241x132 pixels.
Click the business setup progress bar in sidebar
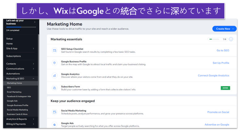(x=21, y=27)
